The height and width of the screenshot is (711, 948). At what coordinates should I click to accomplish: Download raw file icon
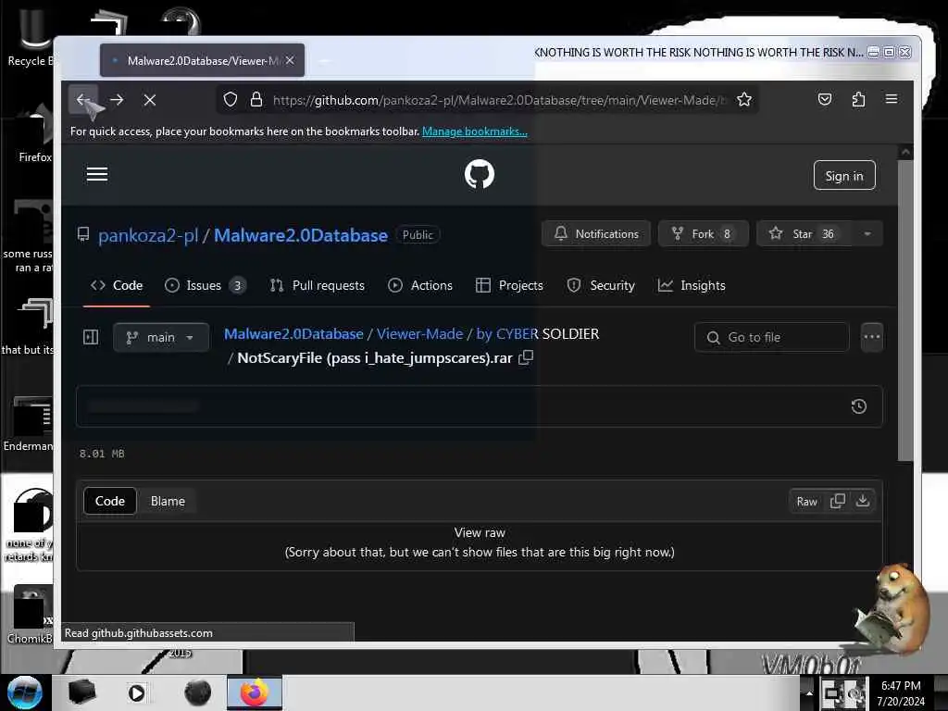coord(863,501)
